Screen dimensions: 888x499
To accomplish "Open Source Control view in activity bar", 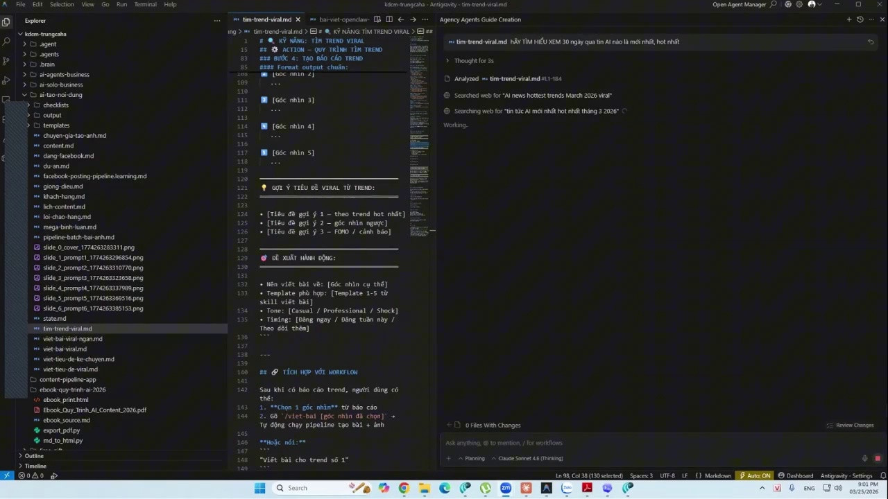I will point(6,61).
